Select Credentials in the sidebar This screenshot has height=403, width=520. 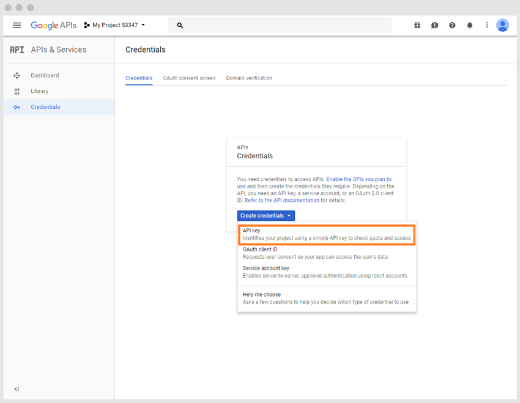(59, 107)
